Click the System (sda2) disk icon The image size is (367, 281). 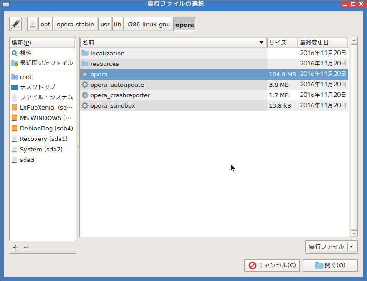tap(15, 149)
